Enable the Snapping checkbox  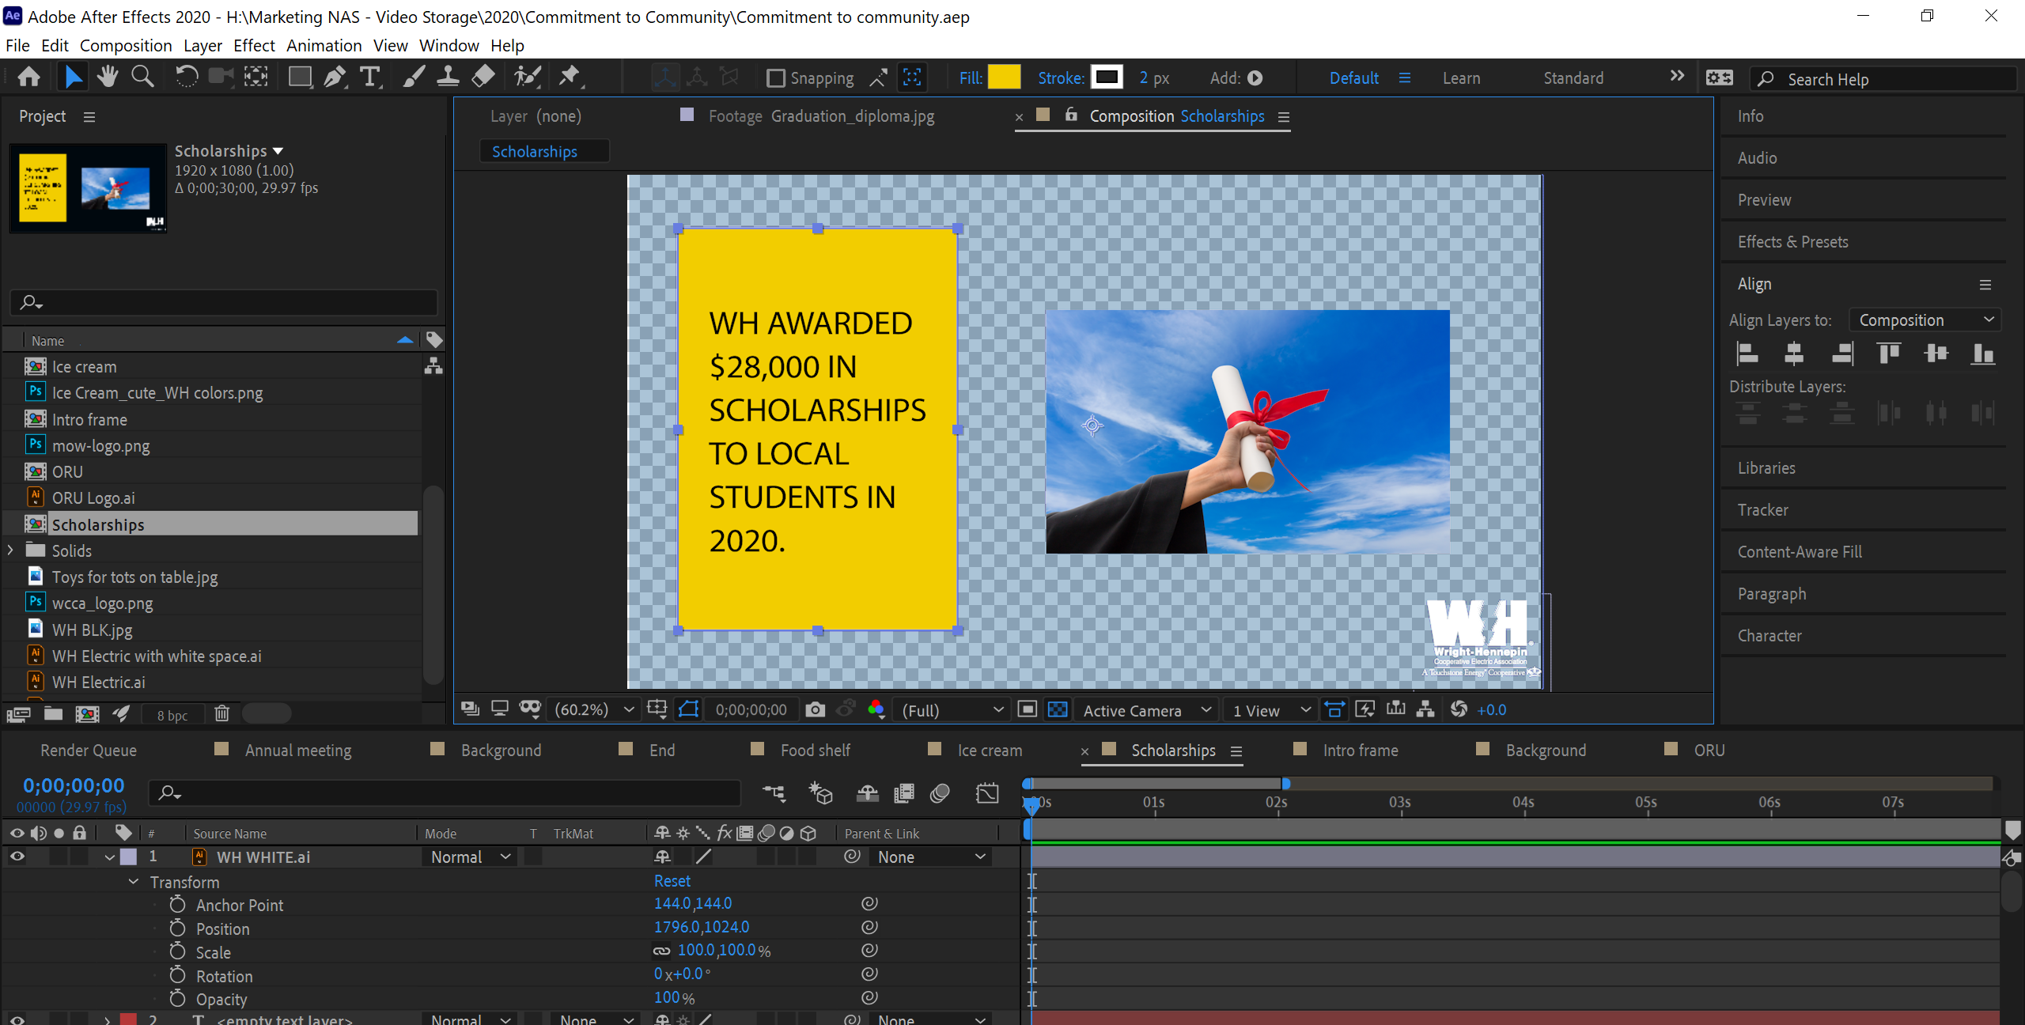click(777, 78)
